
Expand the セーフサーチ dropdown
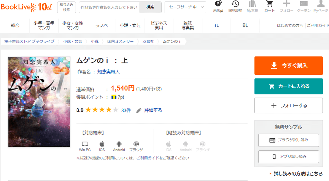(x=185, y=7)
